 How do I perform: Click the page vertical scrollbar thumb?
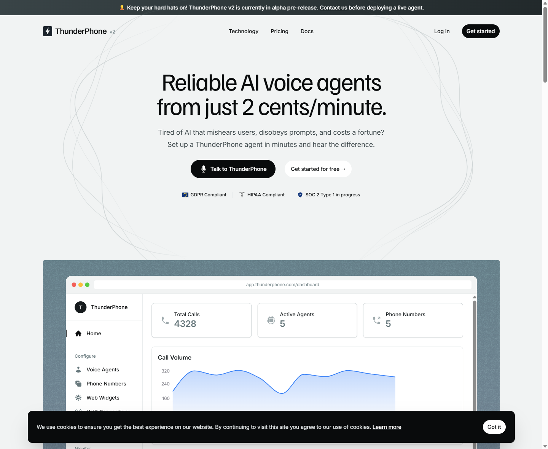tap(545, 45)
